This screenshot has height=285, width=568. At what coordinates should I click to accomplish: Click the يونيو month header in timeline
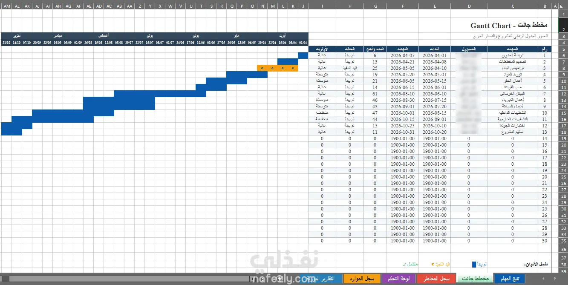[196, 36]
